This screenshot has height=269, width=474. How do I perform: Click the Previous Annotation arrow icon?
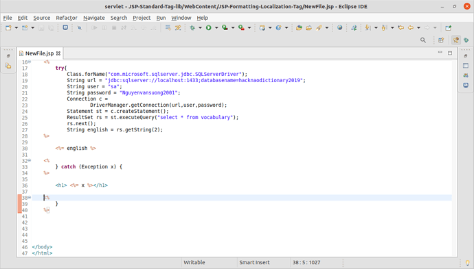click(x=384, y=27)
